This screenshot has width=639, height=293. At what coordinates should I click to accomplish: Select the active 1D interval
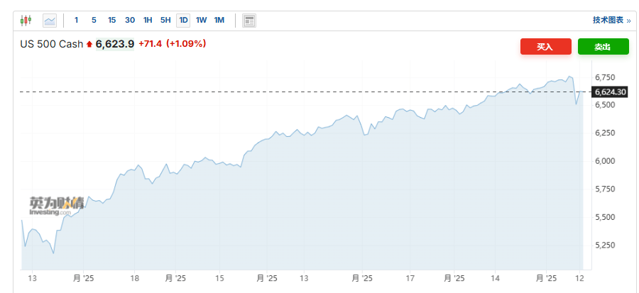(183, 21)
